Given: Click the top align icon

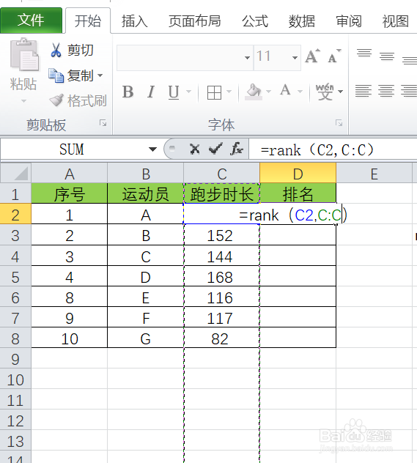Looking at the screenshot, I should pyautogui.click(x=364, y=53).
